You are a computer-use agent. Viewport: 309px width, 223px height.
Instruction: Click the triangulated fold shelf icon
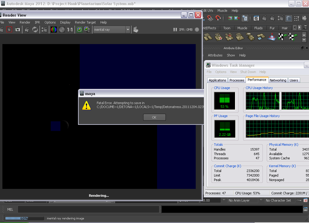click(x=240, y=37)
